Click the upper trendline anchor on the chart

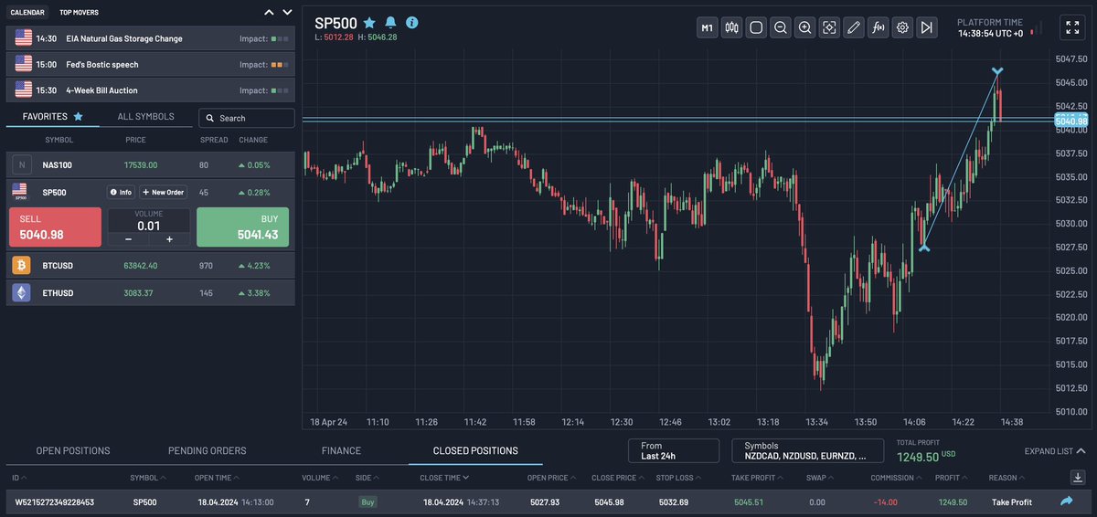point(997,70)
